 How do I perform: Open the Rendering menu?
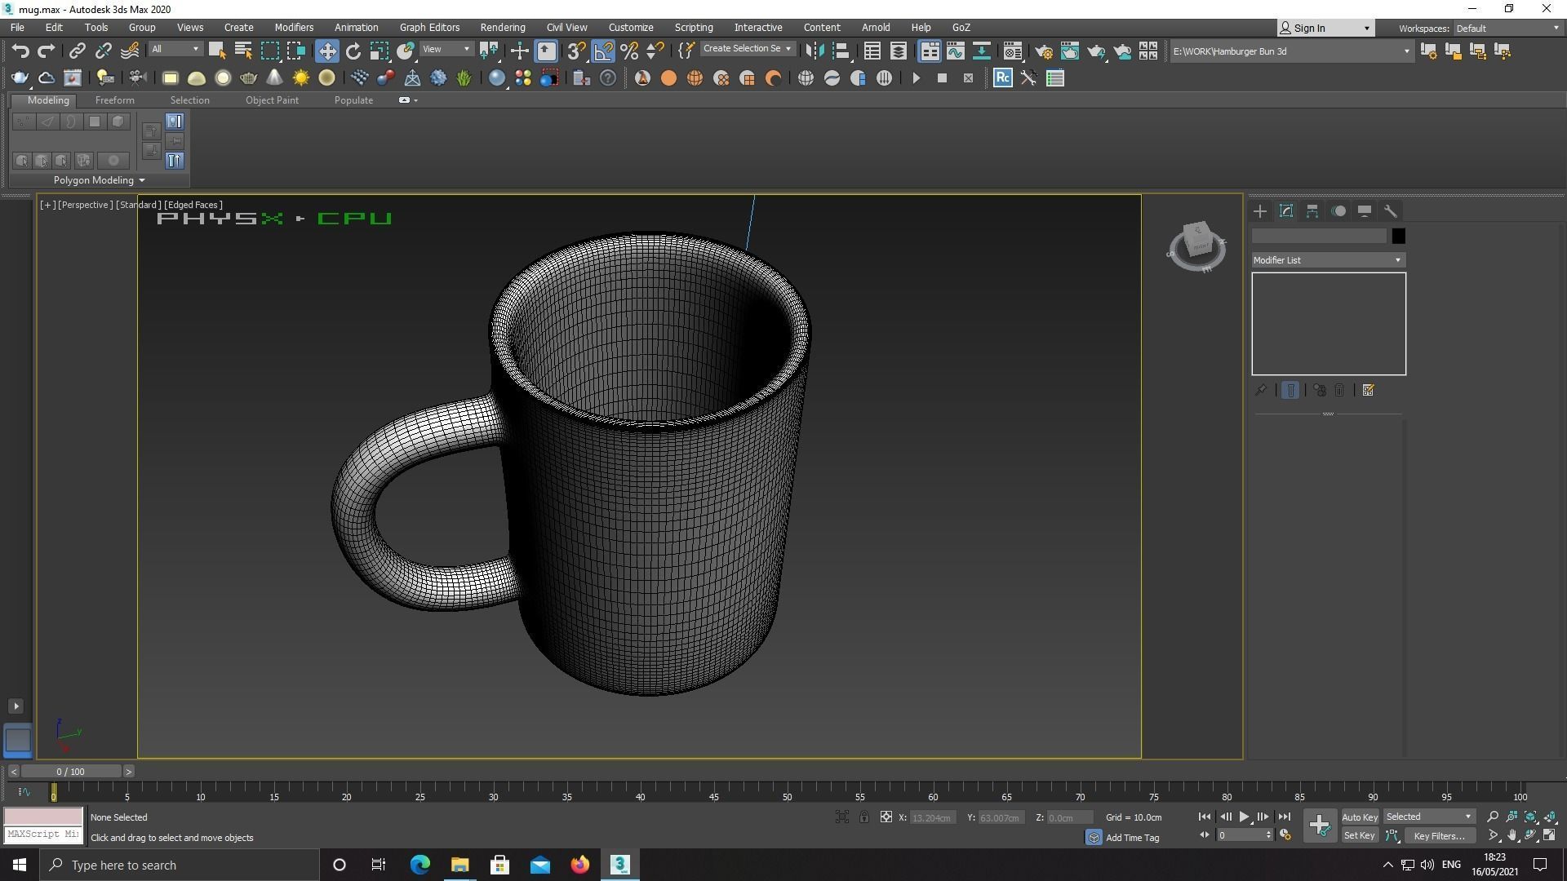[503, 28]
